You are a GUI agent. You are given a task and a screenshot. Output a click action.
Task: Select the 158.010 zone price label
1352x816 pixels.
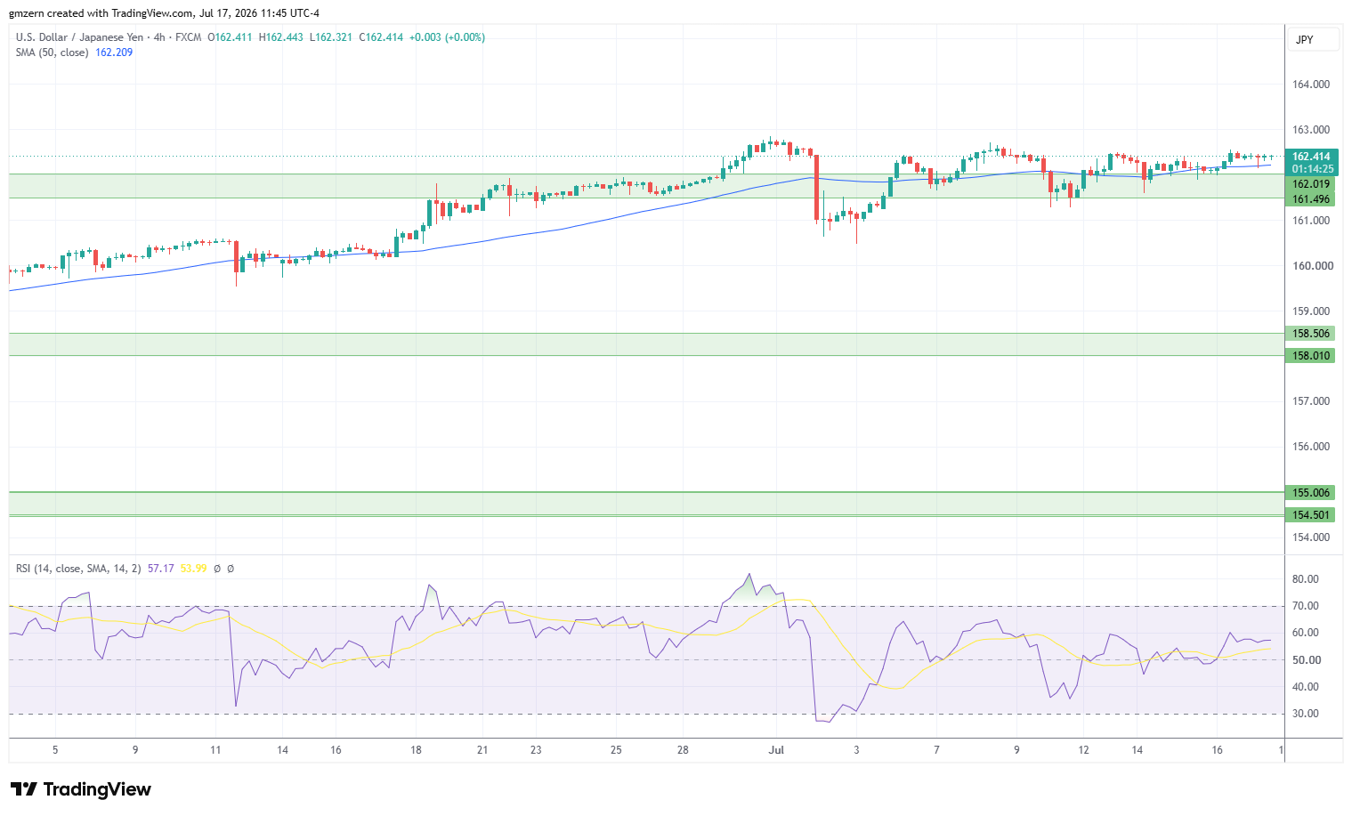coord(1310,356)
